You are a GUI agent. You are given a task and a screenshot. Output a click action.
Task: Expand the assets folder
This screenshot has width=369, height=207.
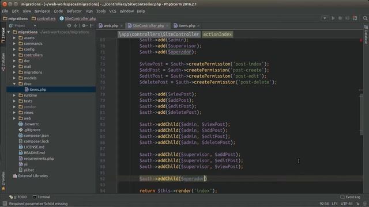[x=14, y=38]
